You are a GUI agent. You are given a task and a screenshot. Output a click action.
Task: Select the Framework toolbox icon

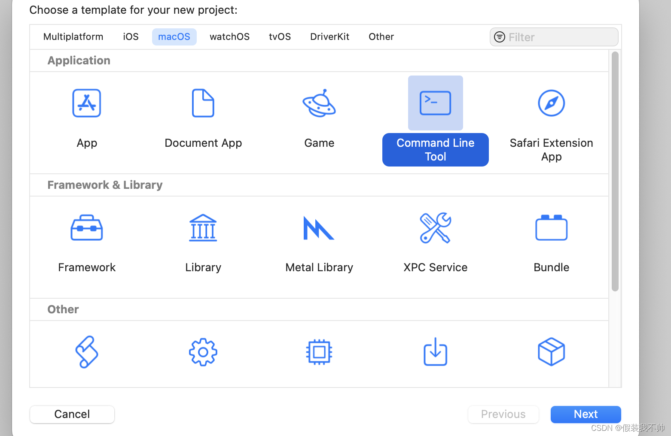click(87, 228)
